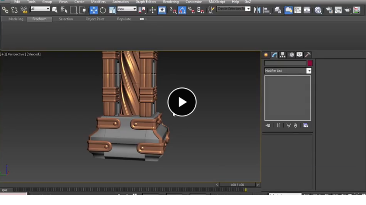Open Render Setup dialog
The image size is (366, 205).
click(x=329, y=10)
